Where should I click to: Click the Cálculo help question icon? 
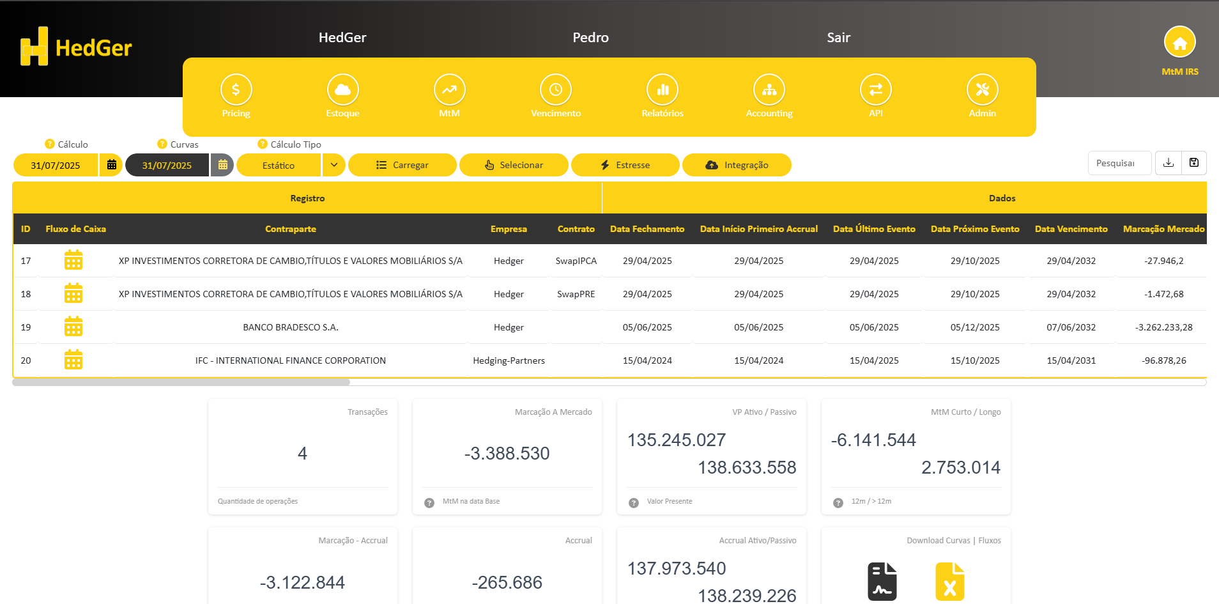click(50, 144)
